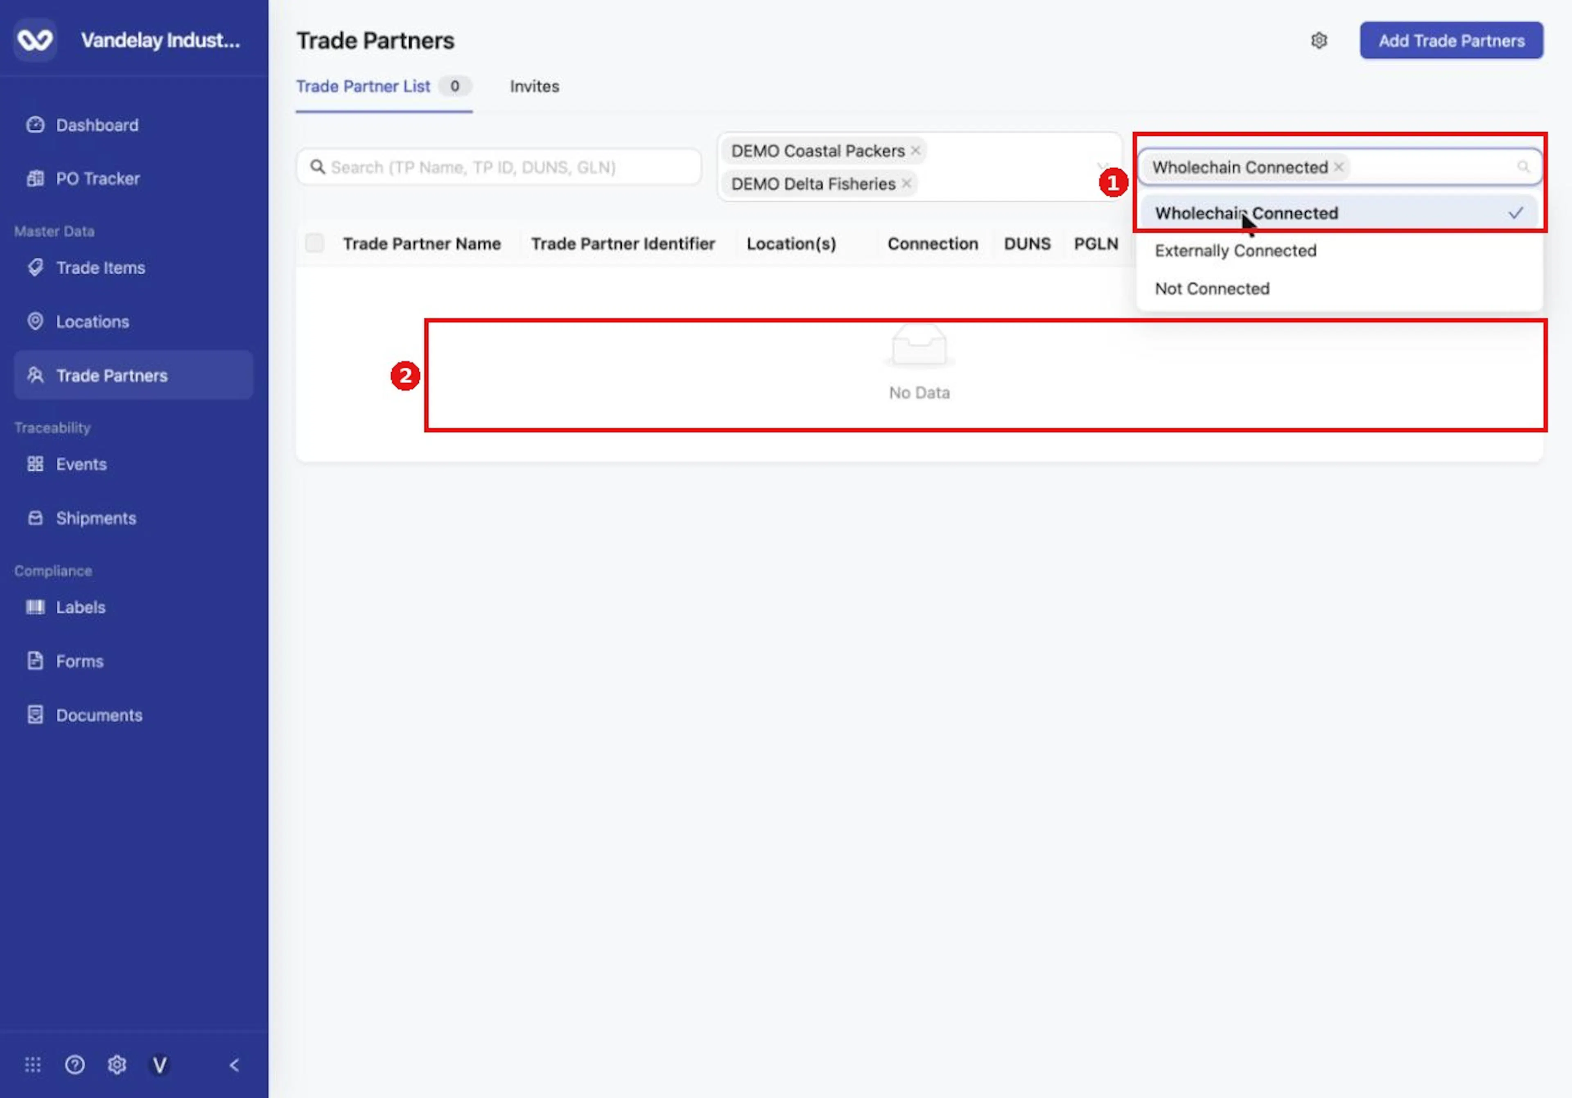Collapse the sidebar with chevron arrow

point(234,1064)
